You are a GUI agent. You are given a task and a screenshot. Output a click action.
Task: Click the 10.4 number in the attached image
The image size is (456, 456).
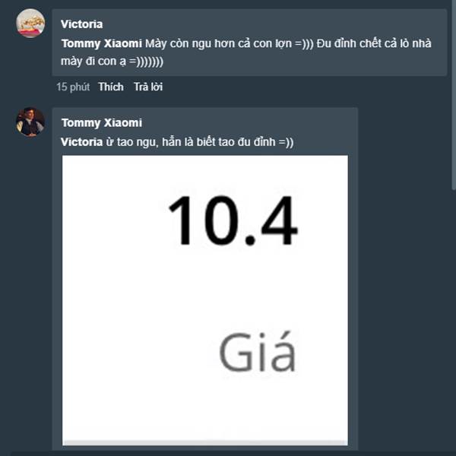click(233, 220)
